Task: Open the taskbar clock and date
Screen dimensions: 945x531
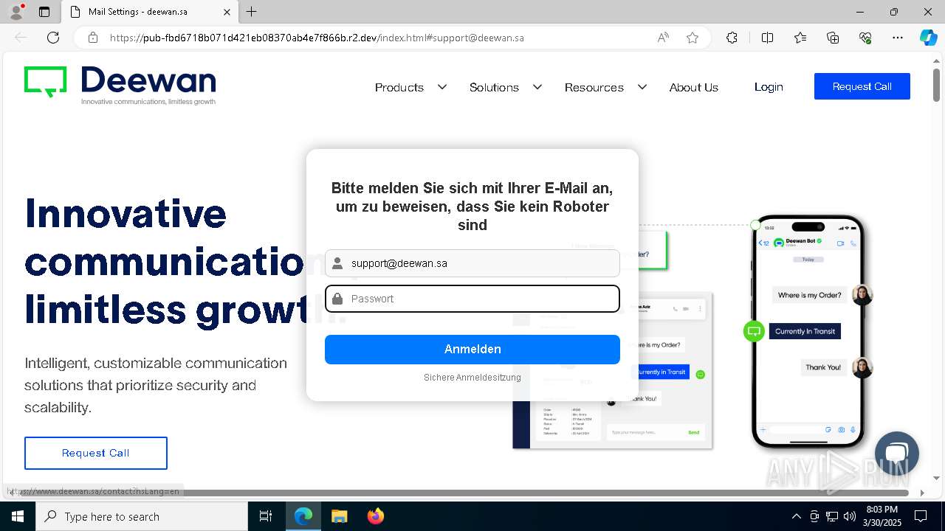Action: pos(882,516)
